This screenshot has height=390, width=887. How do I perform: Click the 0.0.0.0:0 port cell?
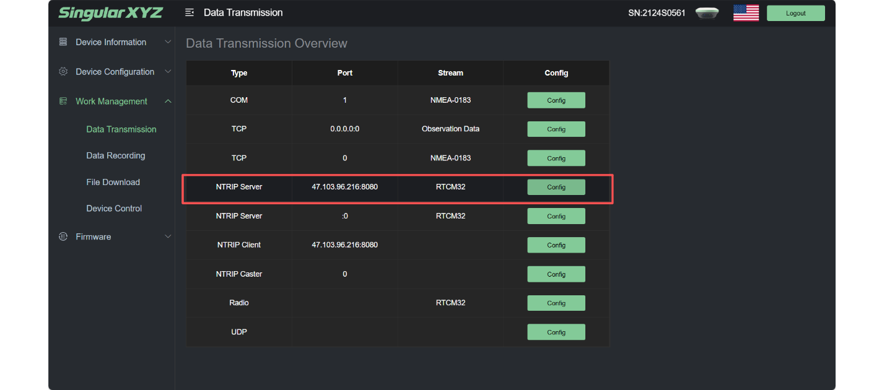click(x=345, y=129)
